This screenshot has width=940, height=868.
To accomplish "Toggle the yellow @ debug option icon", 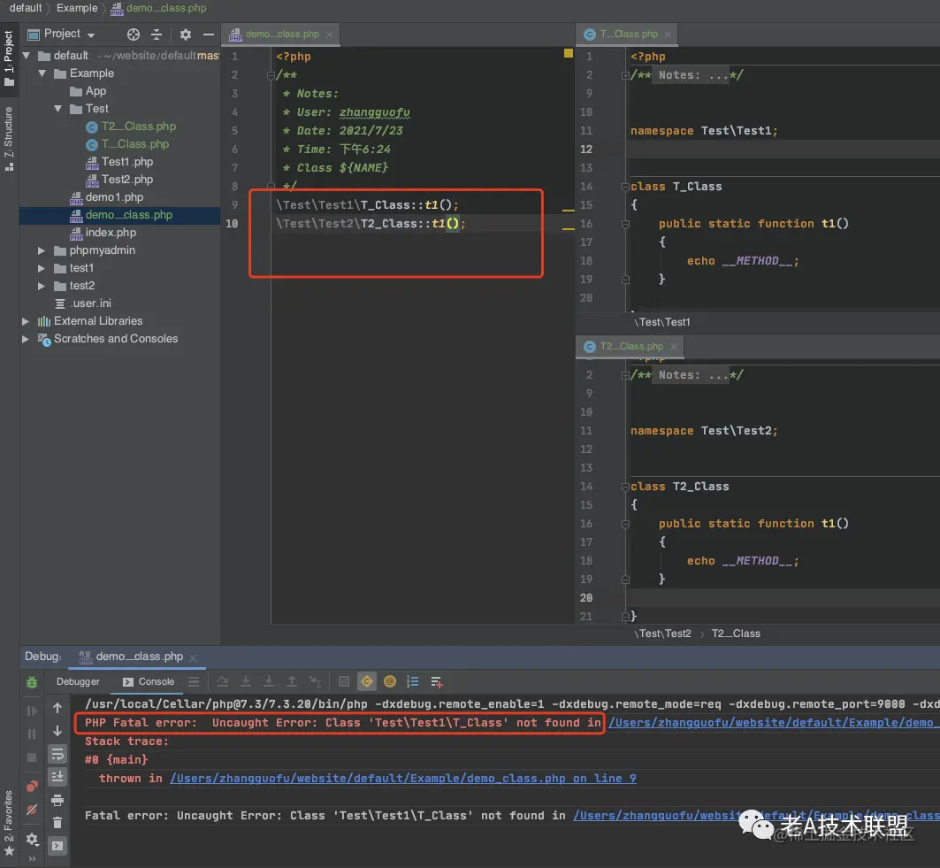I will click(390, 681).
